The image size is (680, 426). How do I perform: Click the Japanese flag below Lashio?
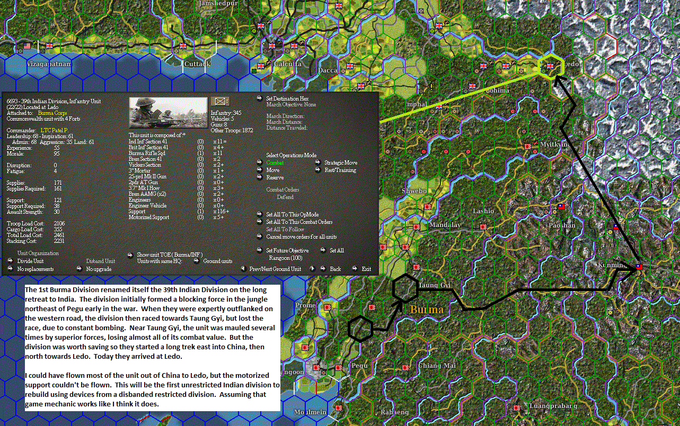coord(482,226)
